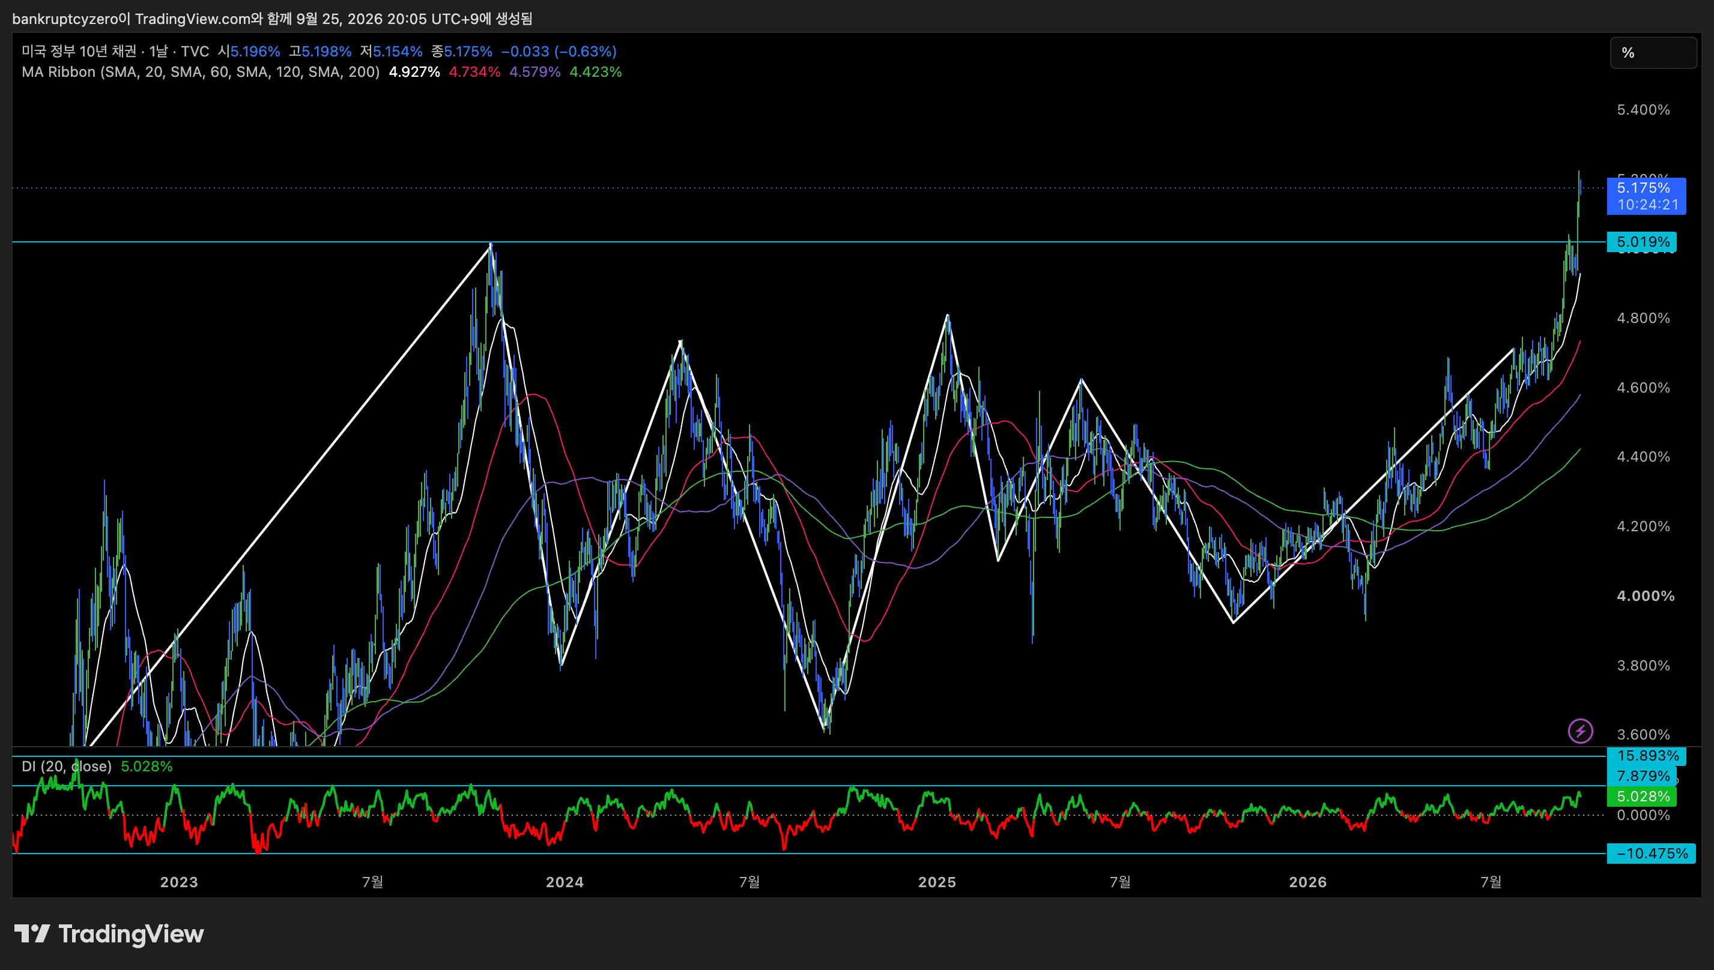Click the 7.879% indicator level label
This screenshot has height=970, width=1714.
1641,776
